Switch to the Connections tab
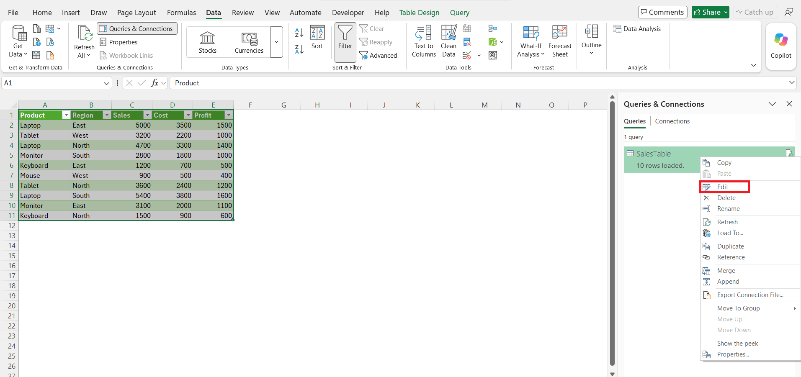 [x=672, y=121]
